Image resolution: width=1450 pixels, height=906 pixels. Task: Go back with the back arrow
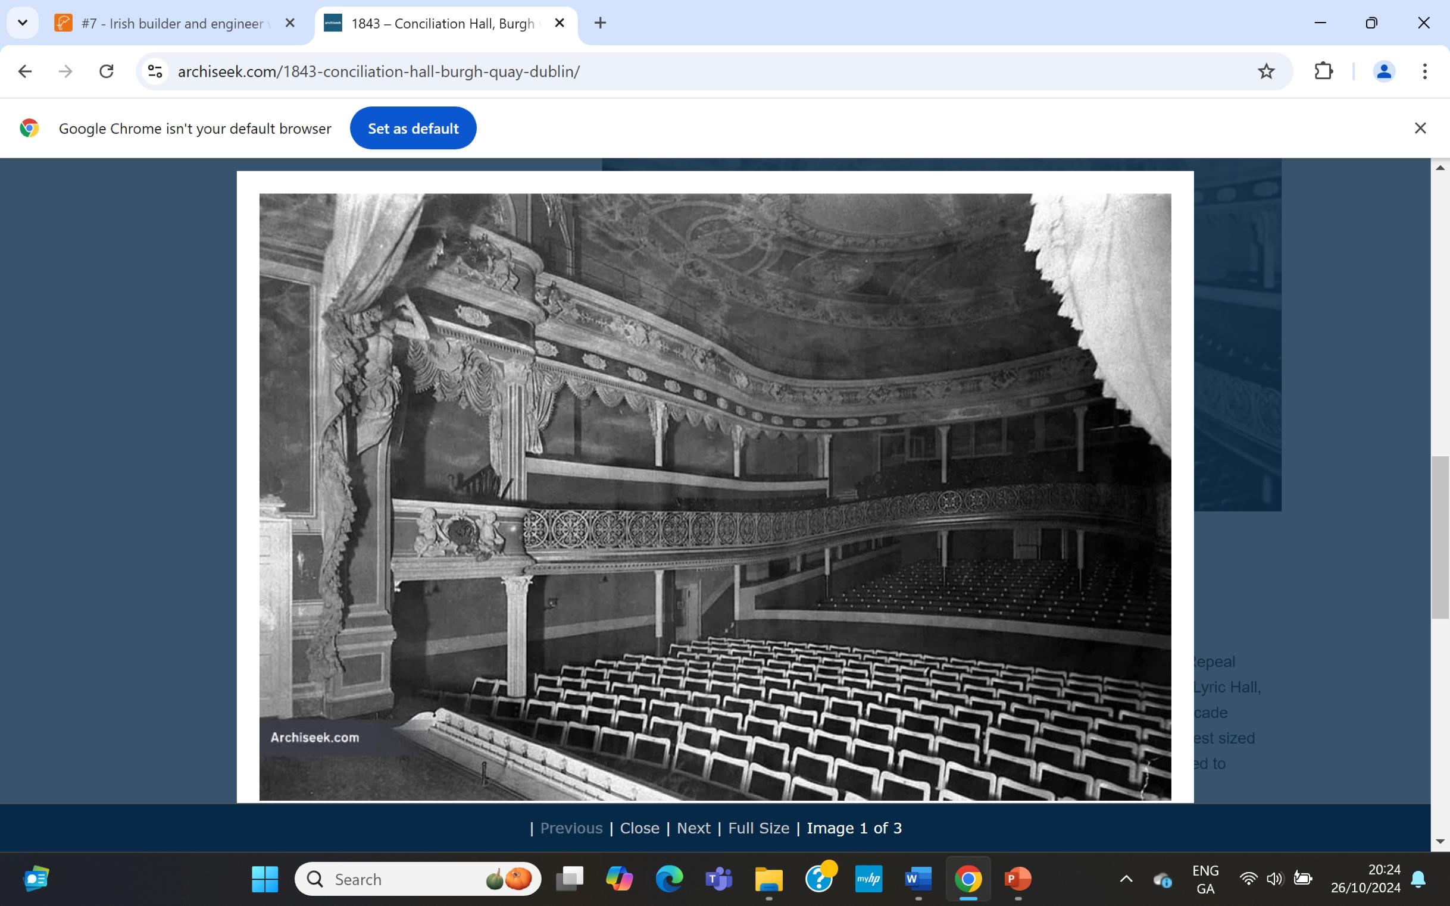[x=25, y=71]
